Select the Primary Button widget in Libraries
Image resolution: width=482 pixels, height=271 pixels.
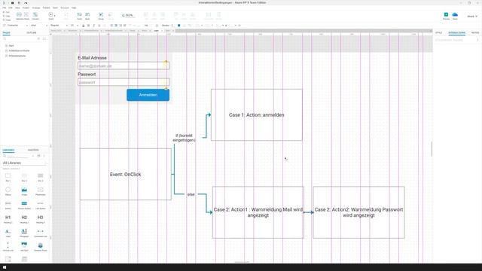(x=24, y=205)
